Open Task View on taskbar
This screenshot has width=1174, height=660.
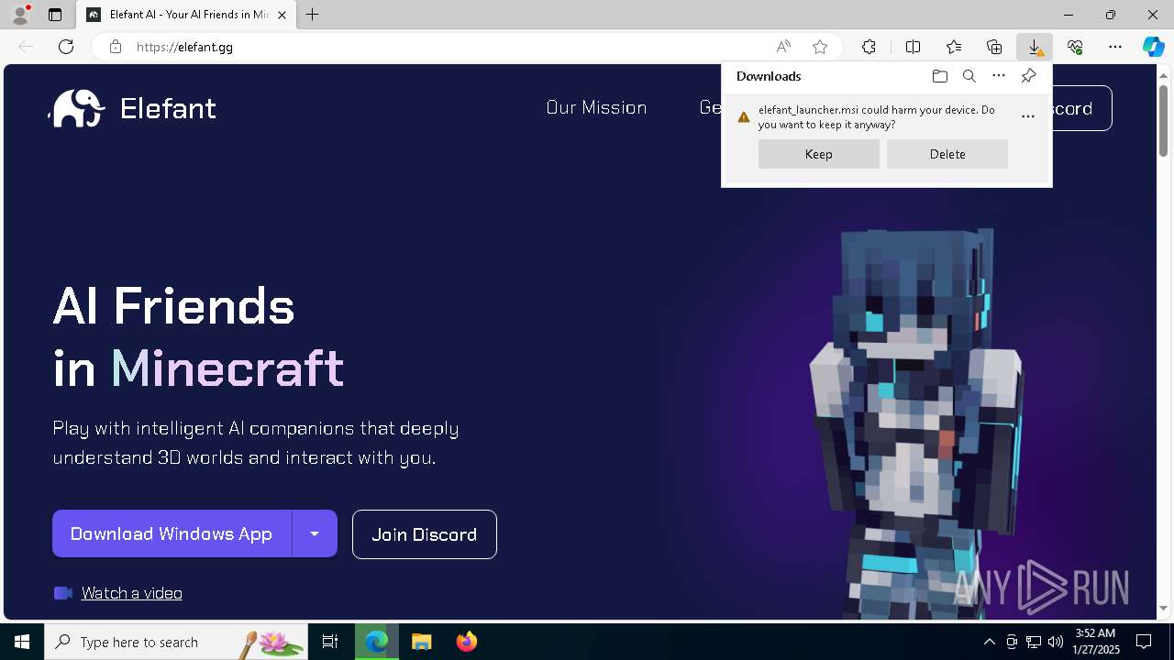tap(330, 642)
